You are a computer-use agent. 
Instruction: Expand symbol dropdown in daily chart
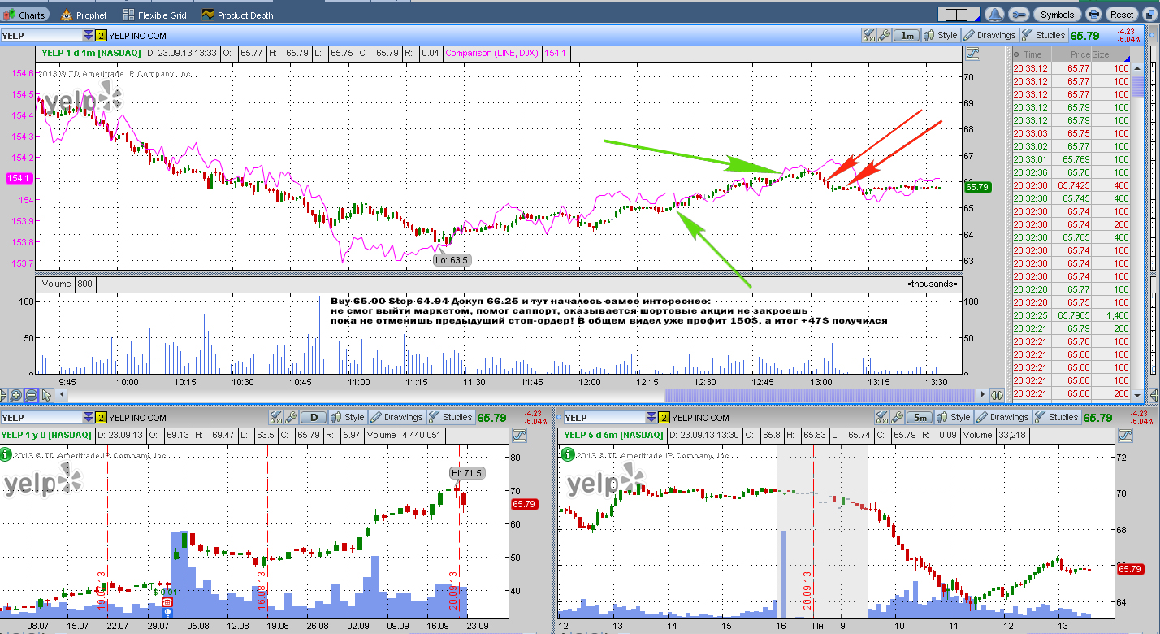89,418
